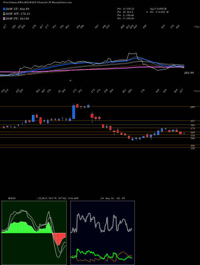Click the 'Pre V: 0.382 M' volume text
200x265 pixels.
pyautogui.click(x=160, y=12)
